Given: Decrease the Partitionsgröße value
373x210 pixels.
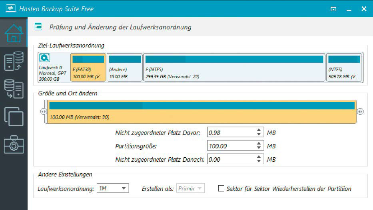Looking at the screenshot, I should pyautogui.click(x=259, y=148).
